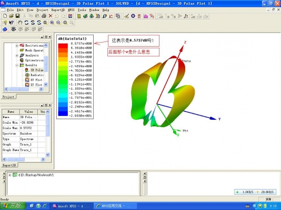The height and width of the screenshot is (210, 281).
Task: Click the eye visibility icon in the toolbar
Action: tap(14, 29)
